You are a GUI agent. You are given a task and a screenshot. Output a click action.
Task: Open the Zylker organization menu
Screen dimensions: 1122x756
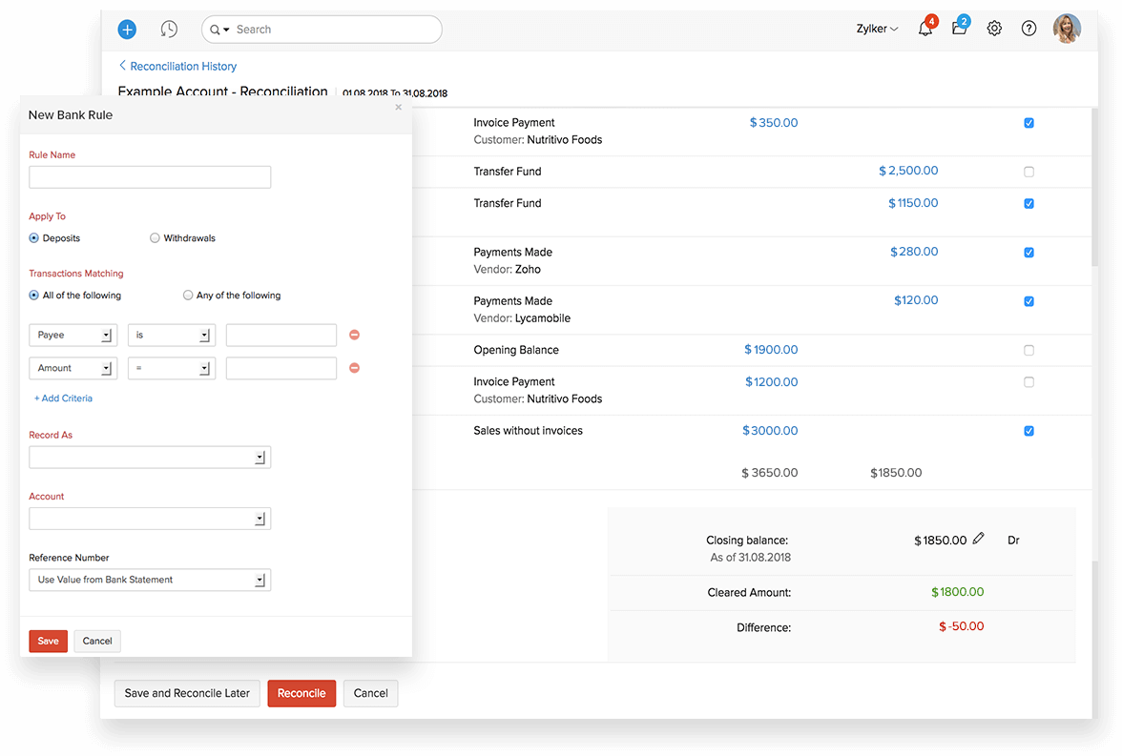click(x=876, y=29)
